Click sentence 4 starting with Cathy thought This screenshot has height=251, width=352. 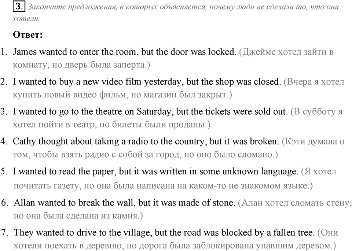tap(146, 141)
